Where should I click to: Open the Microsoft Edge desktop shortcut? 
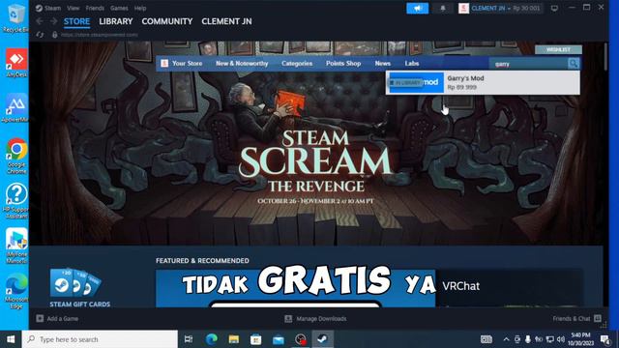coord(16,291)
